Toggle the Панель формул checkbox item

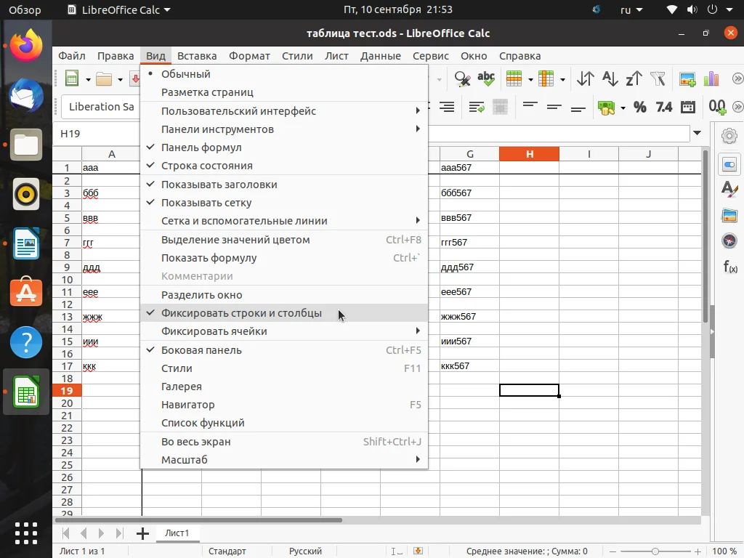pos(201,147)
